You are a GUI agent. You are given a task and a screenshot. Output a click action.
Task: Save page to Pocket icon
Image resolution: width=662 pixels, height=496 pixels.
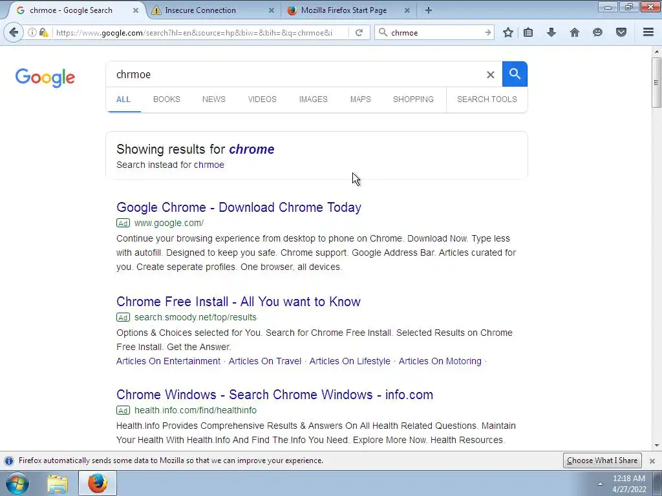pyautogui.click(x=621, y=32)
